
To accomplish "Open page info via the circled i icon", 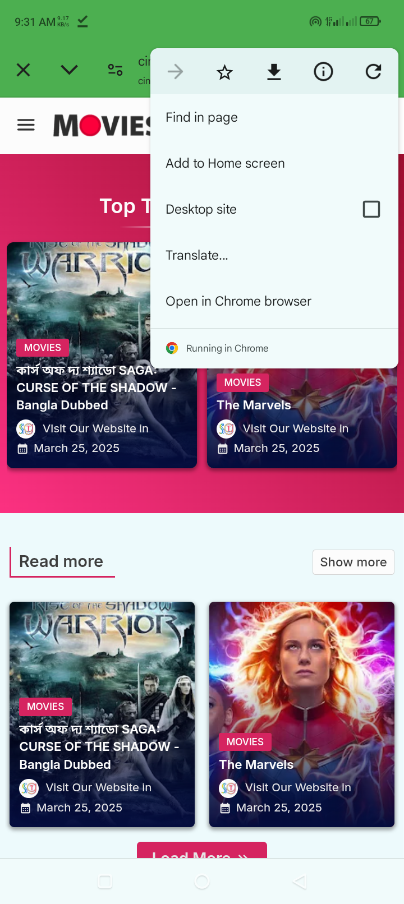I will click(x=323, y=72).
